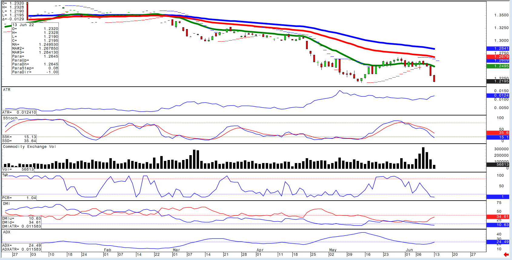
Task: Click the blue 0.0124 ATR axis tag
Action: coord(498,95)
